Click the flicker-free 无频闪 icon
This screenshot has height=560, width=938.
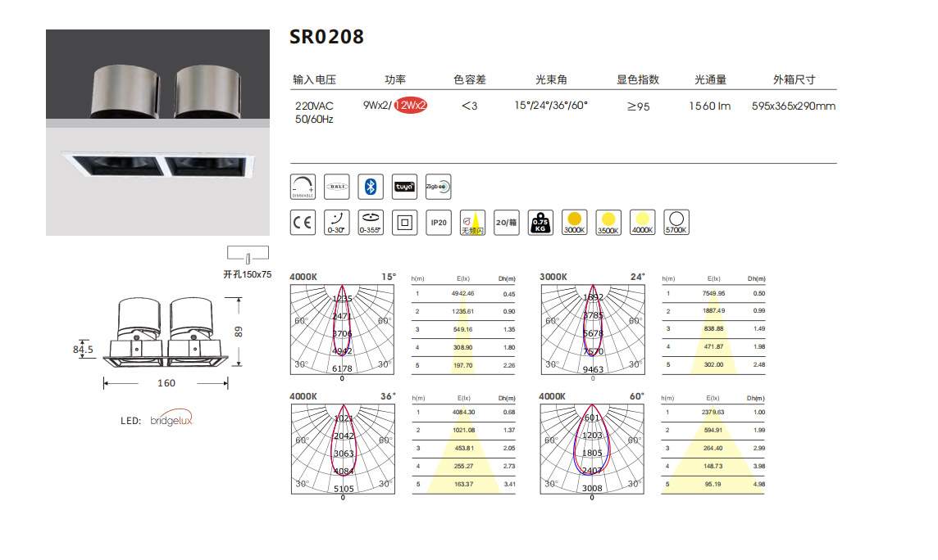coord(472,223)
